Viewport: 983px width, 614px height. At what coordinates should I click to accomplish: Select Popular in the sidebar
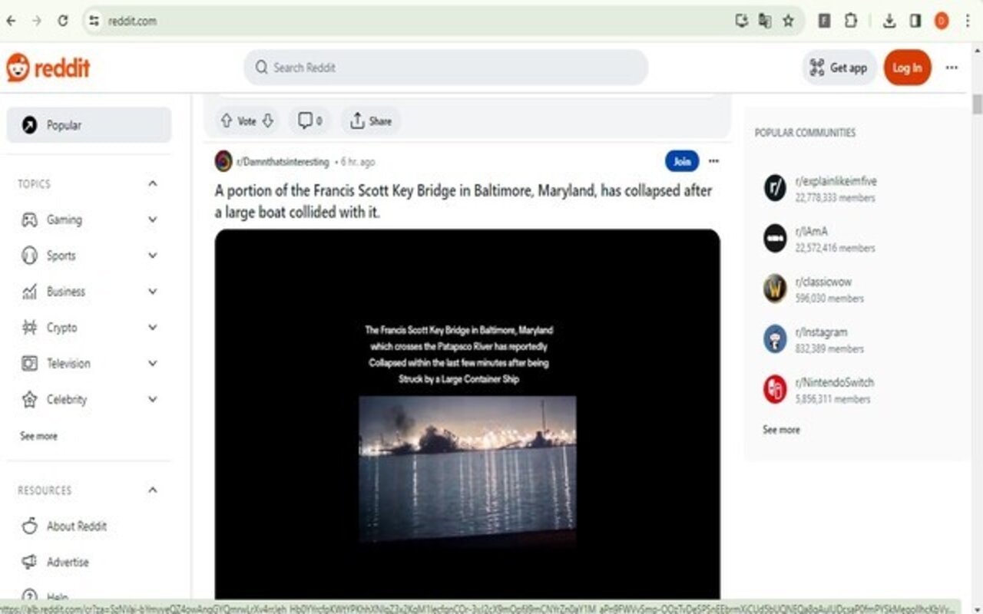tap(89, 125)
